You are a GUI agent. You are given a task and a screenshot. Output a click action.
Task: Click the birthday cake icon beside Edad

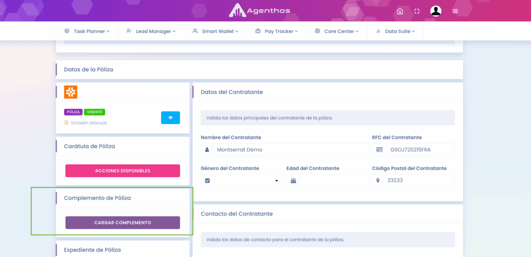click(294, 180)
